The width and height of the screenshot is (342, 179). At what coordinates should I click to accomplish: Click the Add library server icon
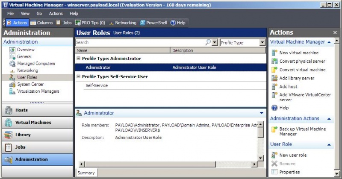[274, 78]
